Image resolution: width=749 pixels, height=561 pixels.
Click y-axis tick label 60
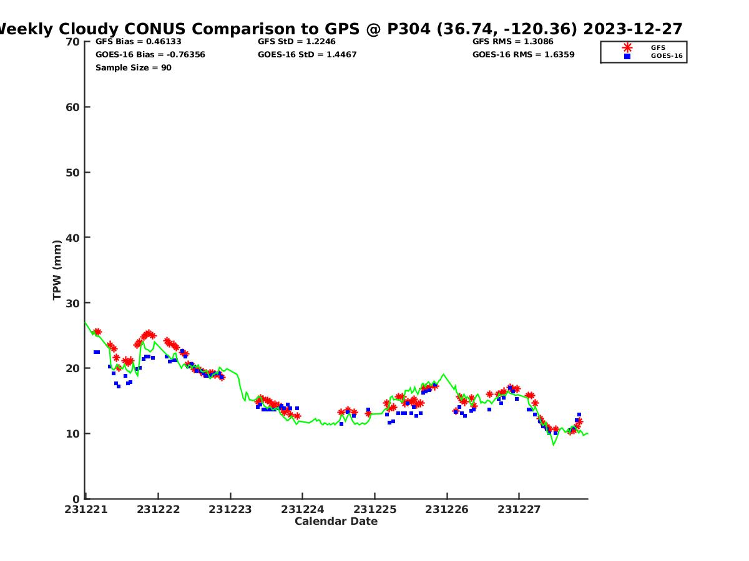click(x=73, y=107)
